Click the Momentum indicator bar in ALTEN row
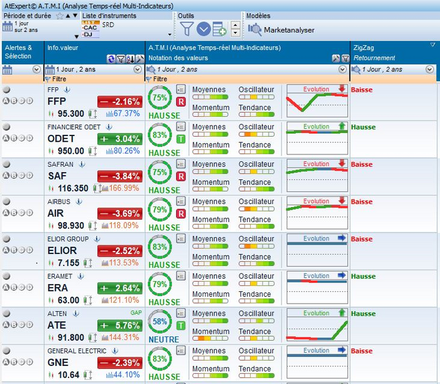The width and height of the screenshot is (440, 384). [211, 338]
